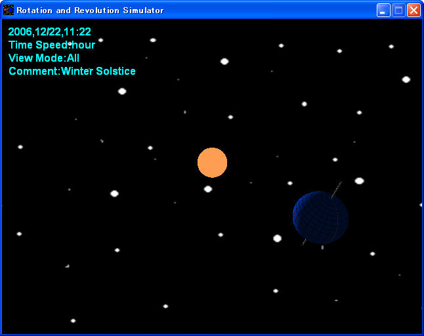Maximize the simulator window
The width and height of the screenshot is (424, 336).
(398, 10)
